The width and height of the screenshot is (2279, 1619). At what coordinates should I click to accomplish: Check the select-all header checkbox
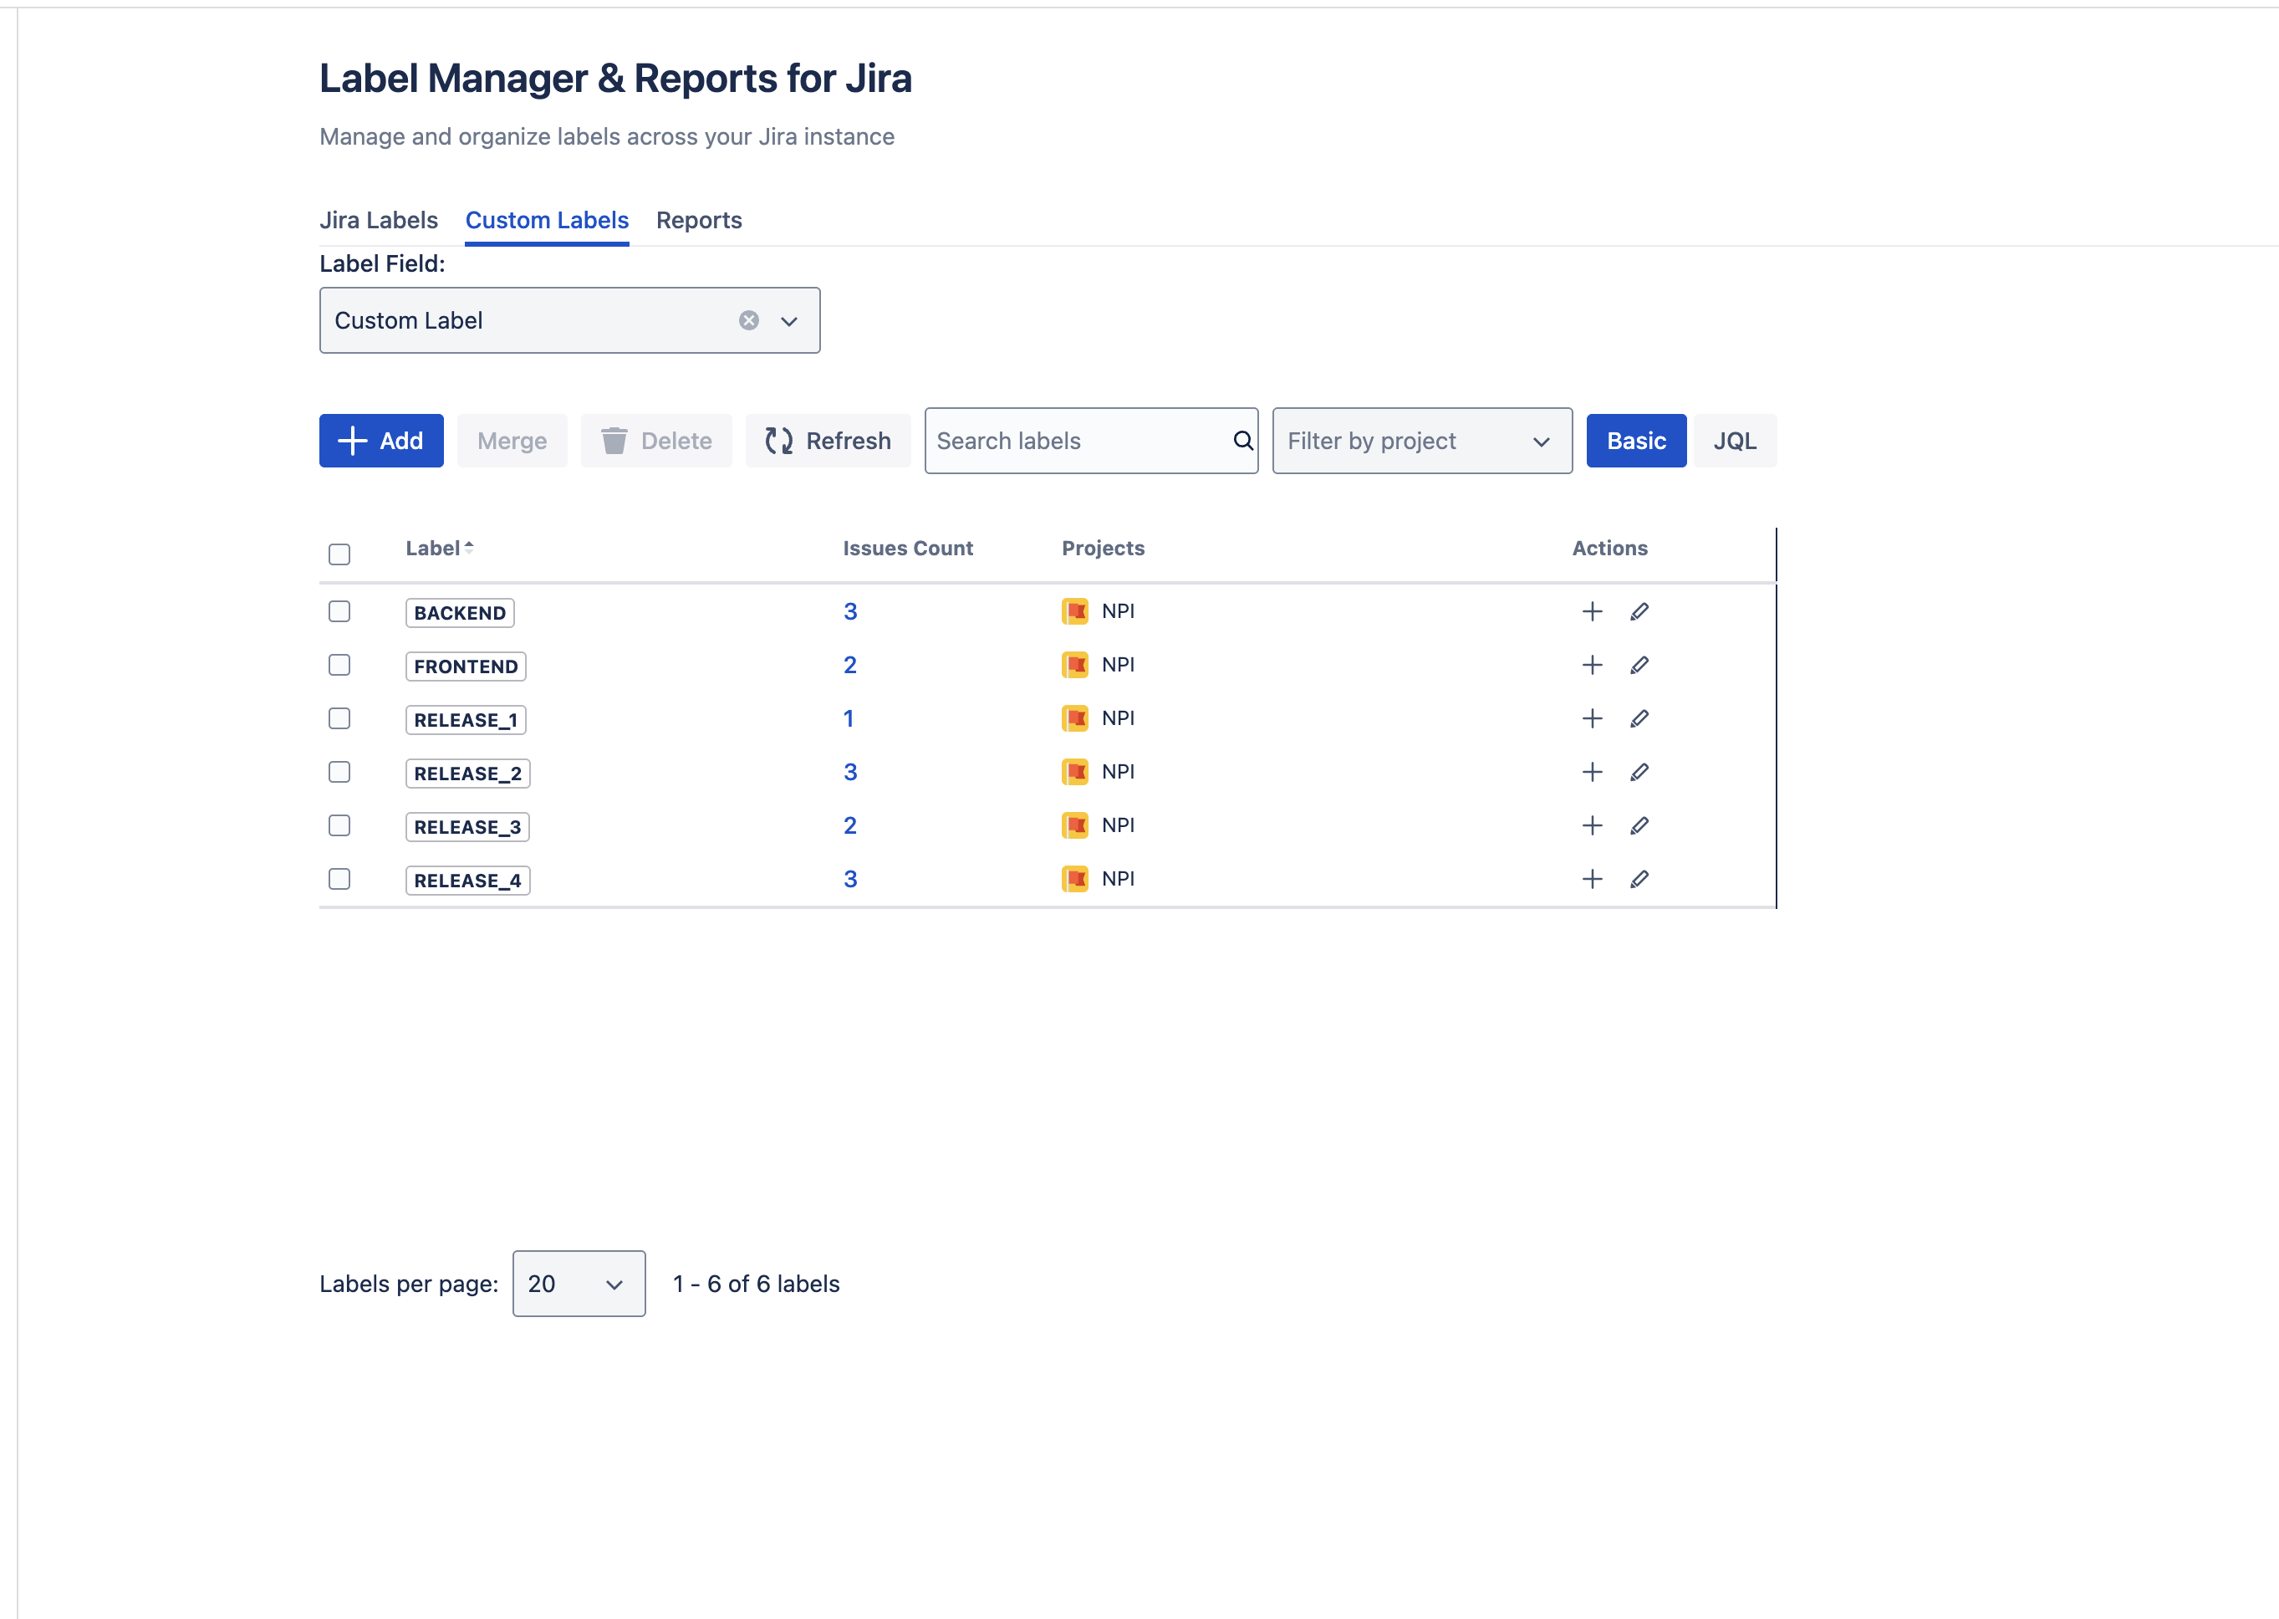[339, 554]
